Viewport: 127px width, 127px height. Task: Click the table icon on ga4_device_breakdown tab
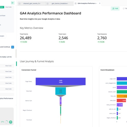(x=47, y=4)
